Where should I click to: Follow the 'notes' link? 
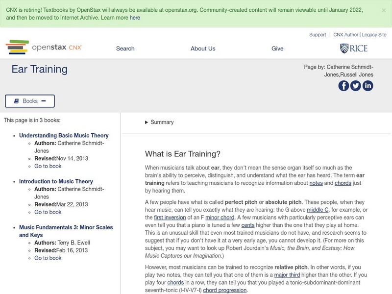click(x=316, y=183)
